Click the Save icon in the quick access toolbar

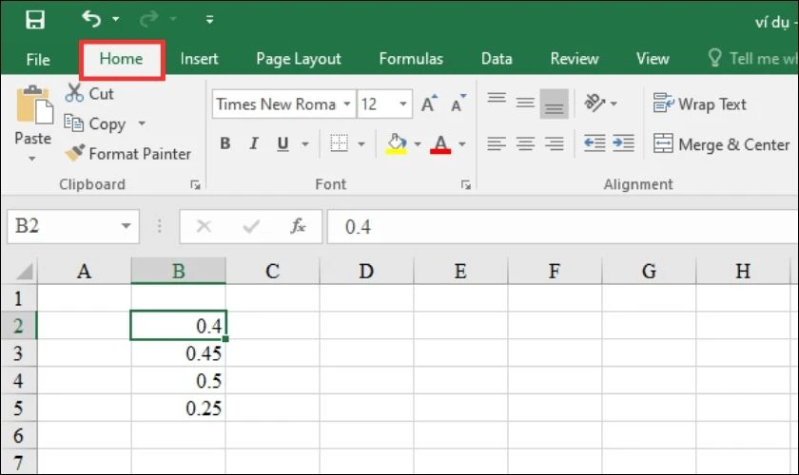click(x=35, y=20)
